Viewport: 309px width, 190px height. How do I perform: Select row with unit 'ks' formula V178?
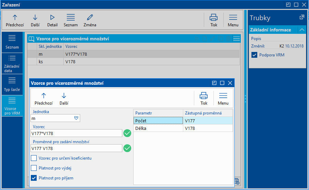coord(133,62)
